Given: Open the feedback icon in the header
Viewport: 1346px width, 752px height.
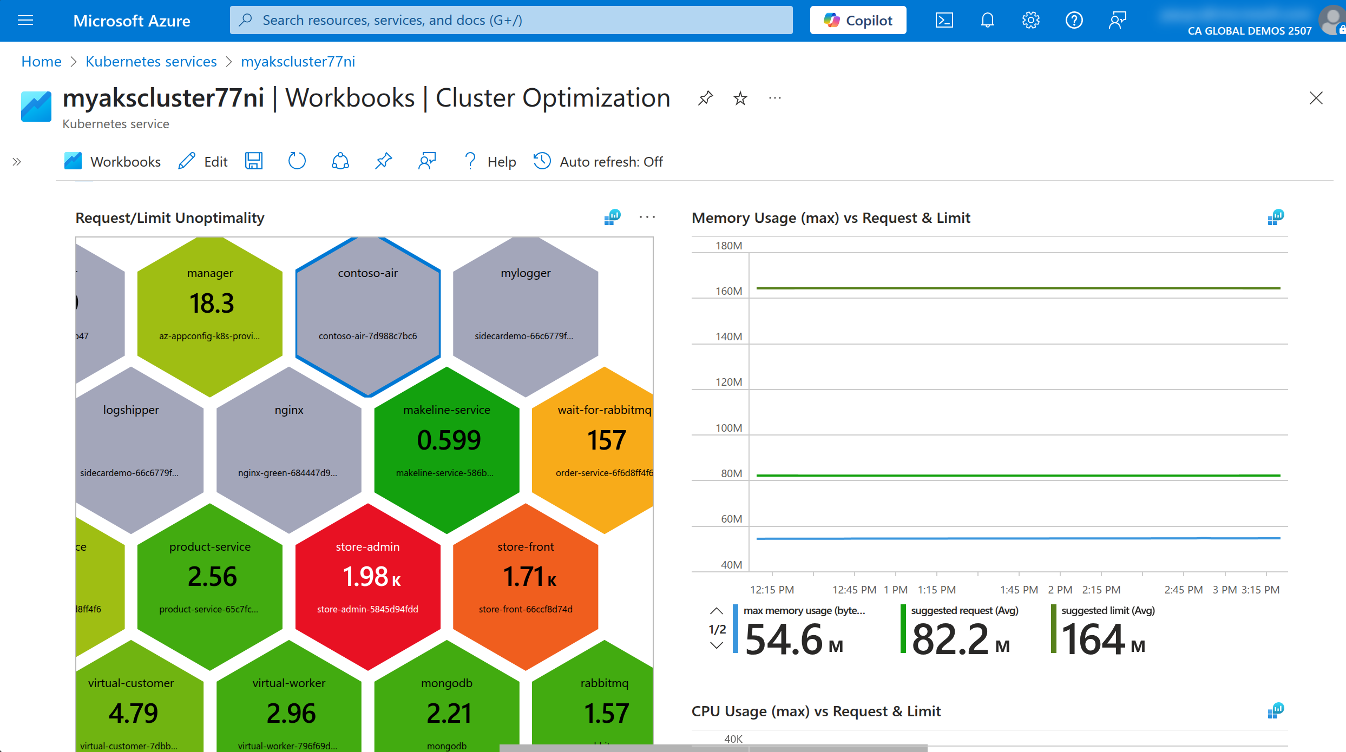Looking at the screenshot, I should pos(1117,21).
